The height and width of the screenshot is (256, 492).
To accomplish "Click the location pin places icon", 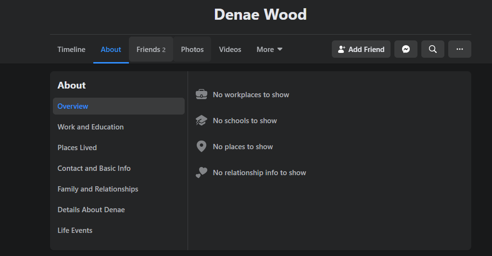I will tap(202, 146).
